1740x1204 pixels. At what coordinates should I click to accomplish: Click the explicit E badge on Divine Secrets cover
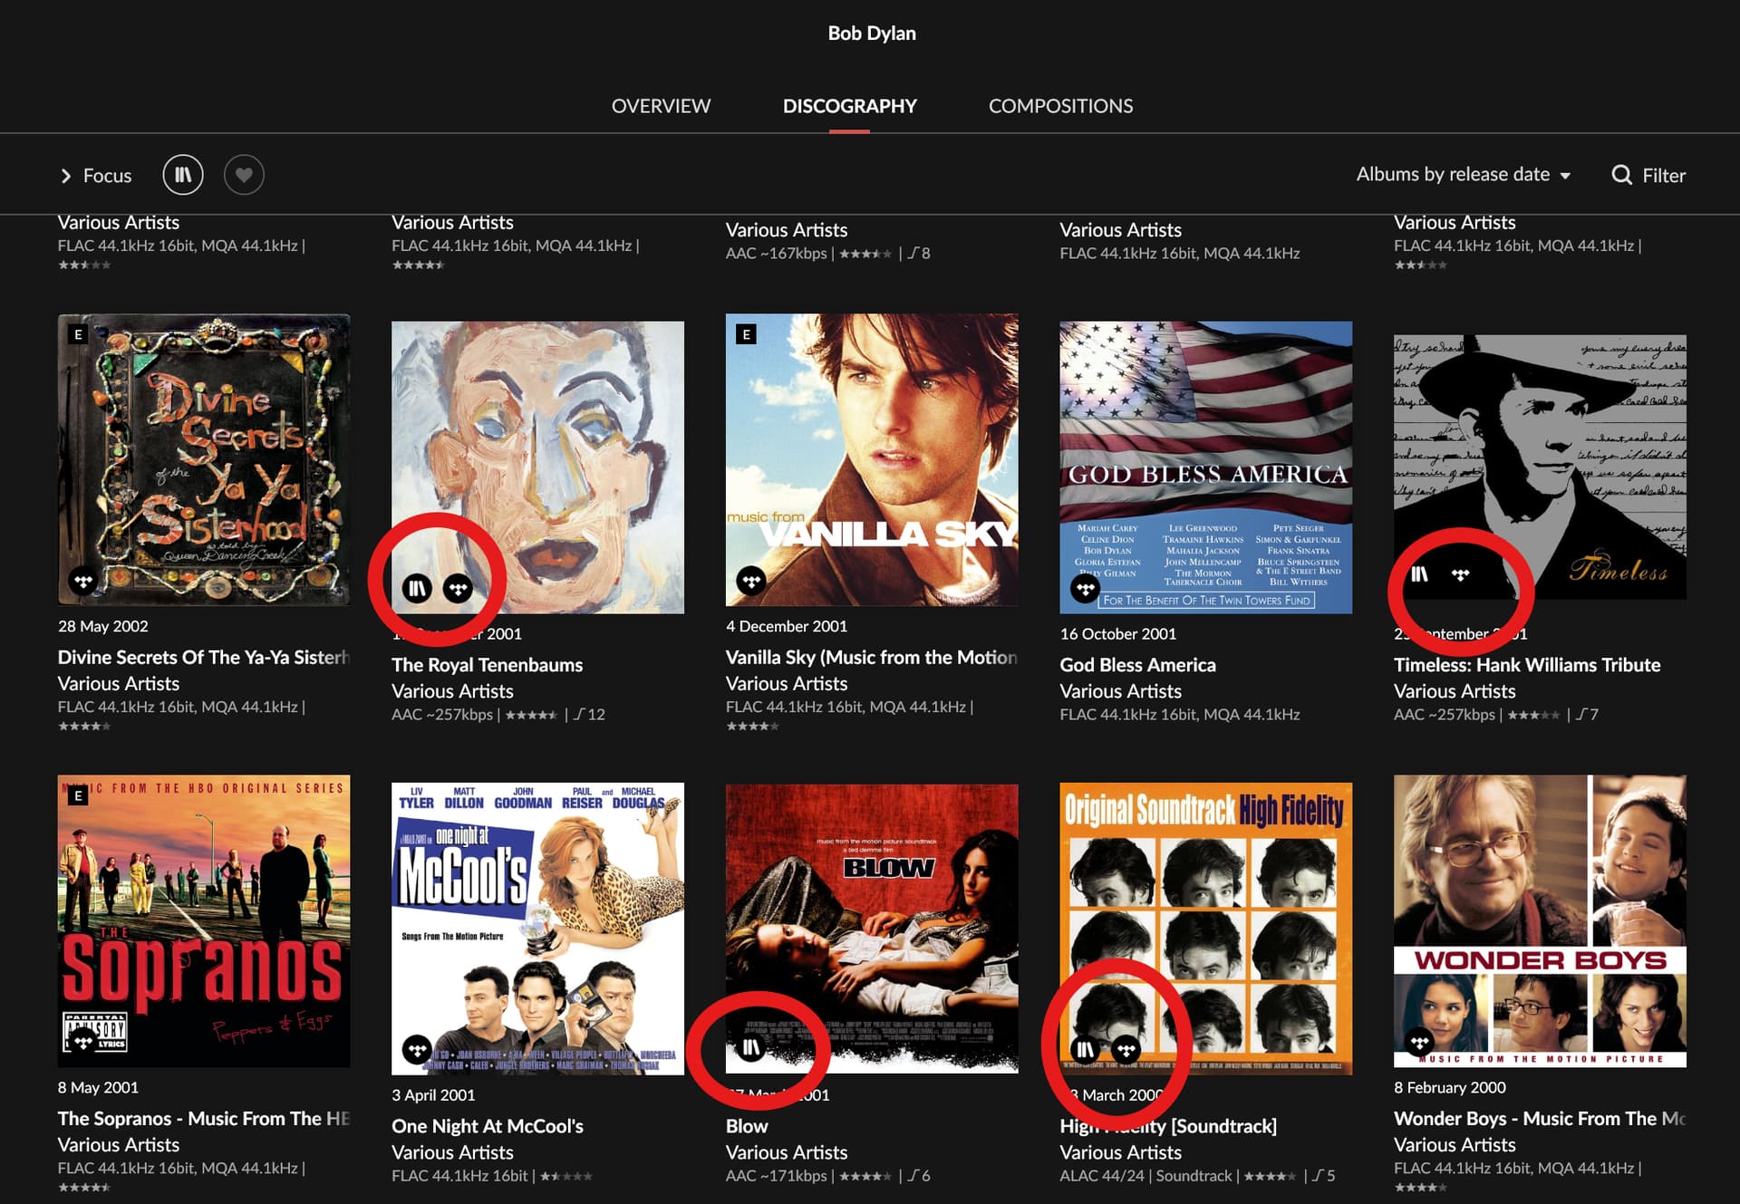click(x=79, y=334)
